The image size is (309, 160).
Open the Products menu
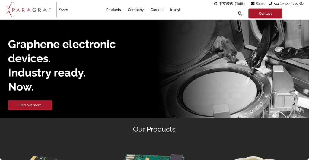(x=113, y=10)
